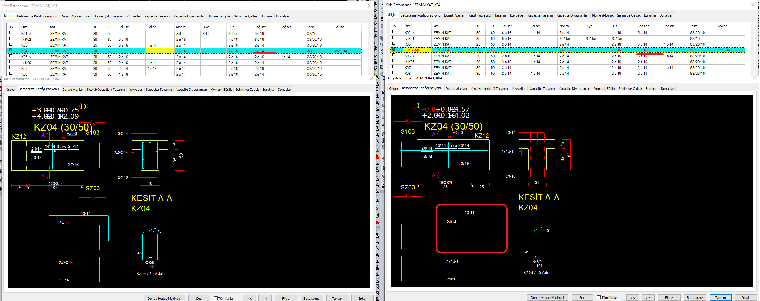Select the red K04(As(-)) beam row
The width and height of the screenshot is (760, 301).
tap(411, 50)
